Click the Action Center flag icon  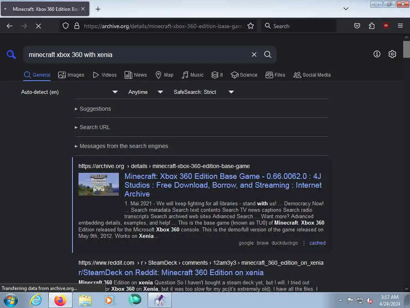[350, 300]
